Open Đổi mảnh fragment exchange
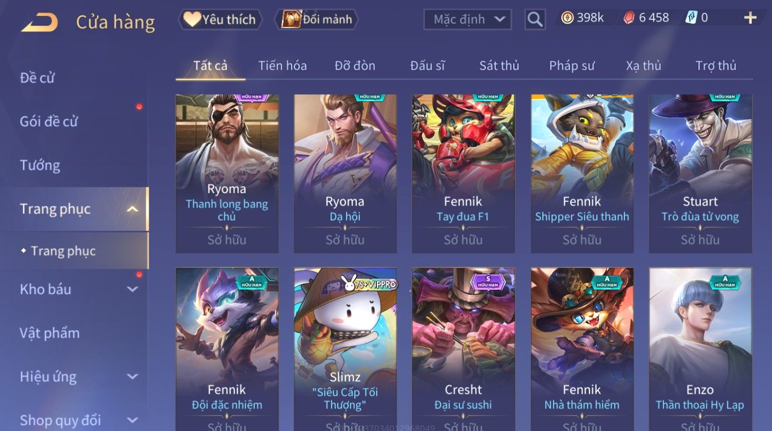The image size is (772, 431). (x=317, y=19)
